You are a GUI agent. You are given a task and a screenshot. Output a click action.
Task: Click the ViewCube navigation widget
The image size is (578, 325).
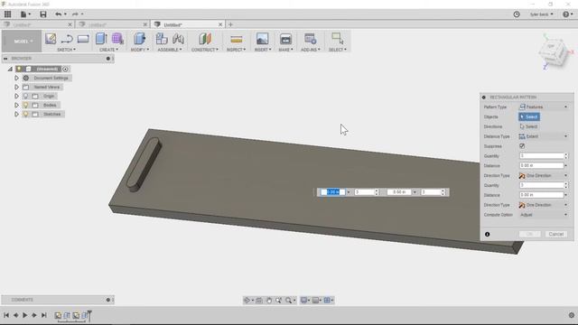555,52
